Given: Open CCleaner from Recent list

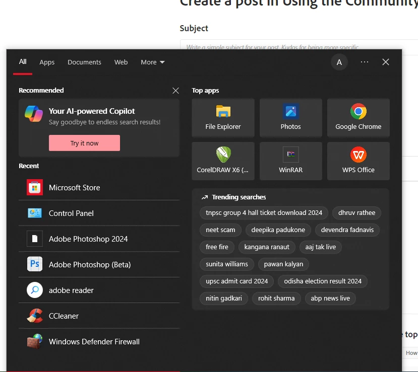Looking at the screenshot, I should 99,316.
